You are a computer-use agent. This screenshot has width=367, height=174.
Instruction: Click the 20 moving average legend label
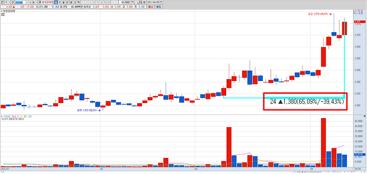click(x=21, y=116)
